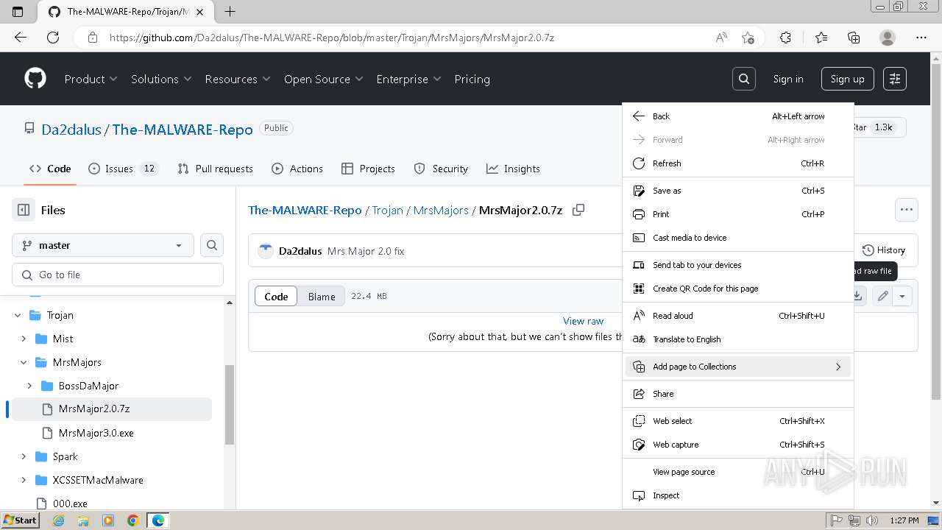Open Add page to Collections submenu
Screen dimensions: 942x530
(x=738, y=367)
